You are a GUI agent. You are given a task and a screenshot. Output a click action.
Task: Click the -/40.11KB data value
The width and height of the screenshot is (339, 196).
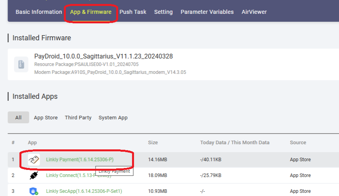point(211,160)
